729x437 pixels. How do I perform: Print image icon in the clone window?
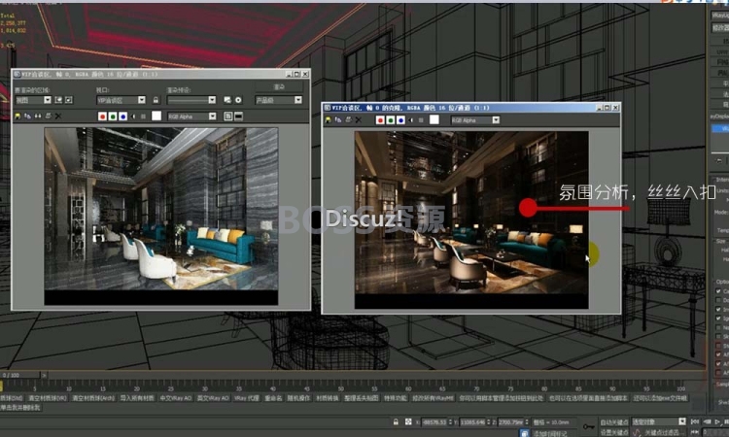pyautogui.click(x=349, y=119)
